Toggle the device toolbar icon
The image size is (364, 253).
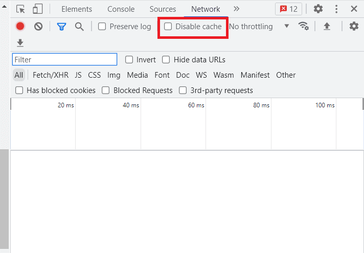pos(37,9)
